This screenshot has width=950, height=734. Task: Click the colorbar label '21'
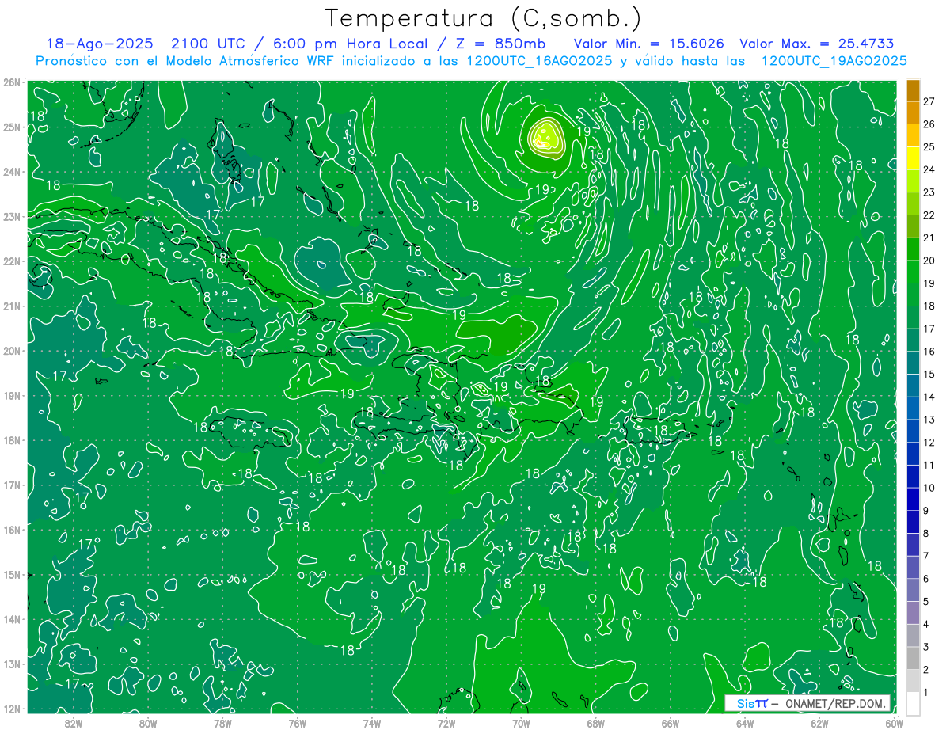pyautogui.click(x=929, y=238)
